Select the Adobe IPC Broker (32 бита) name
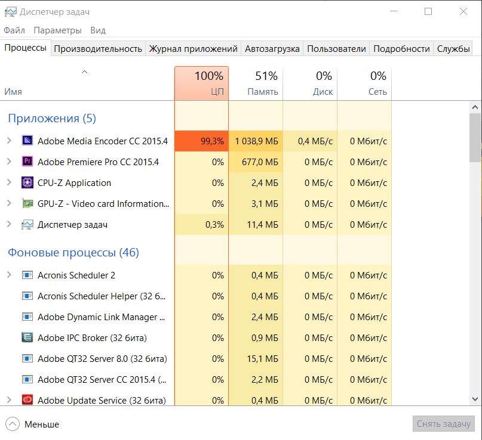The width and height of the screenshot is (482, 440). 92,338
